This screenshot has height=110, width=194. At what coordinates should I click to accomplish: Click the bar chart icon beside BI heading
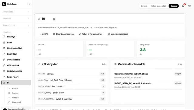point(39,19)
